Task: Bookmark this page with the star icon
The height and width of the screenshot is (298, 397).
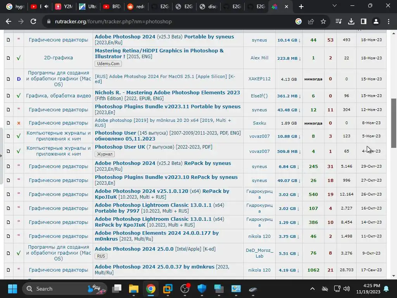Action: (x=323, y=22)
